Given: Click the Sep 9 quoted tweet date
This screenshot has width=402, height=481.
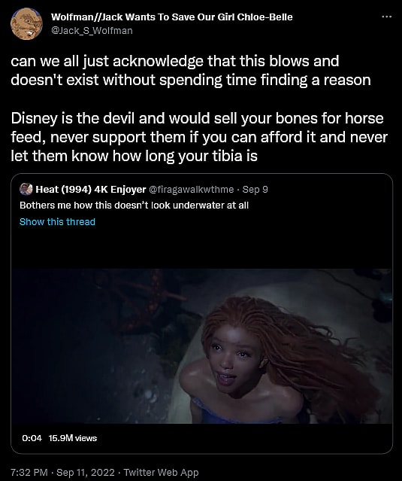Looking at the screenshot, I should point(255,190).
